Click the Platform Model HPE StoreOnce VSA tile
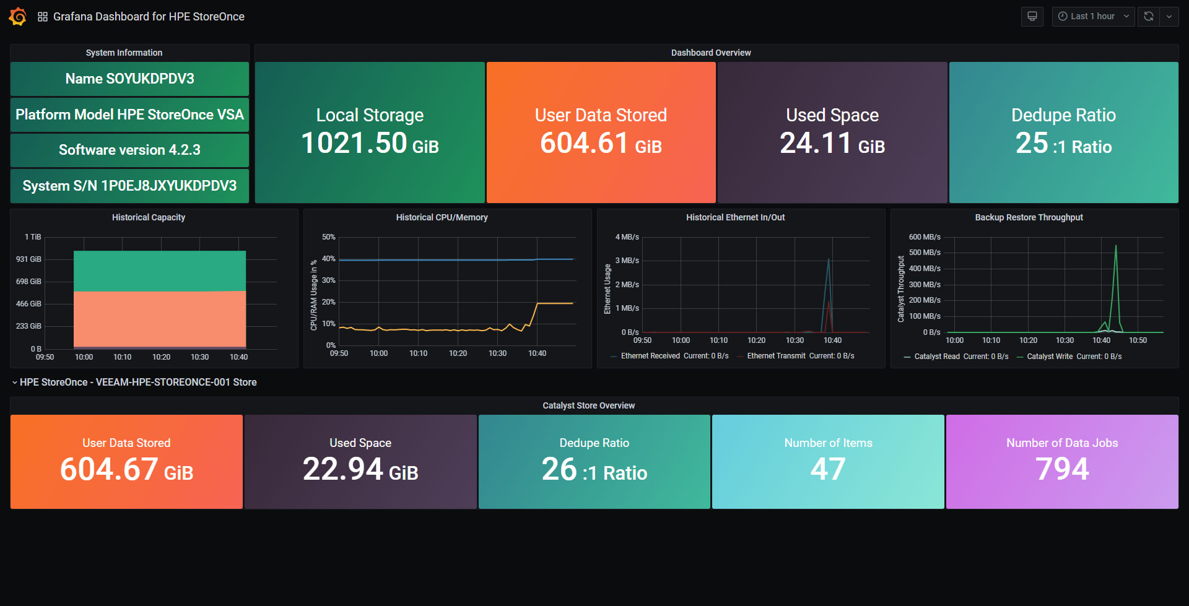 pyautogui.click(x=129, y=115)
